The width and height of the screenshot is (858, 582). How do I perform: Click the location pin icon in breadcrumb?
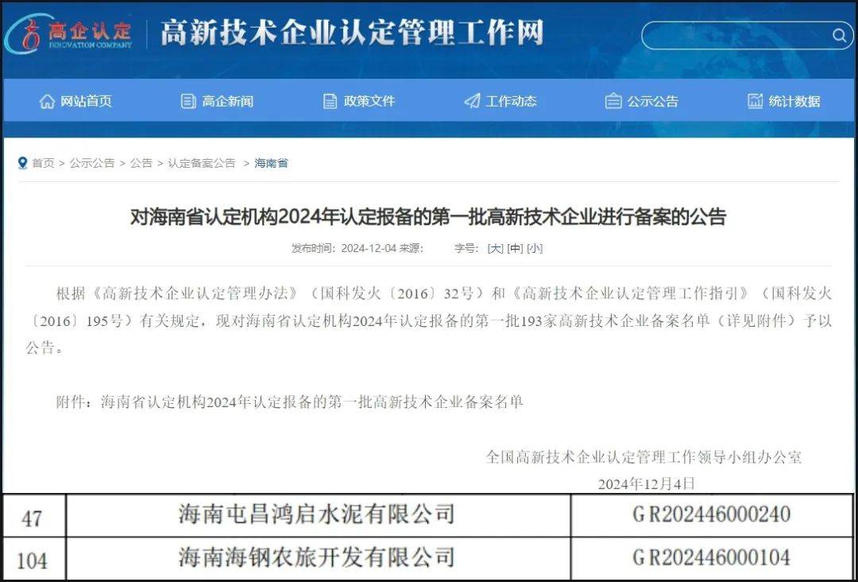tap(22, 163)
